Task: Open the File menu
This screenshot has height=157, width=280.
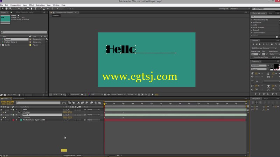Action: coord(2,5)
